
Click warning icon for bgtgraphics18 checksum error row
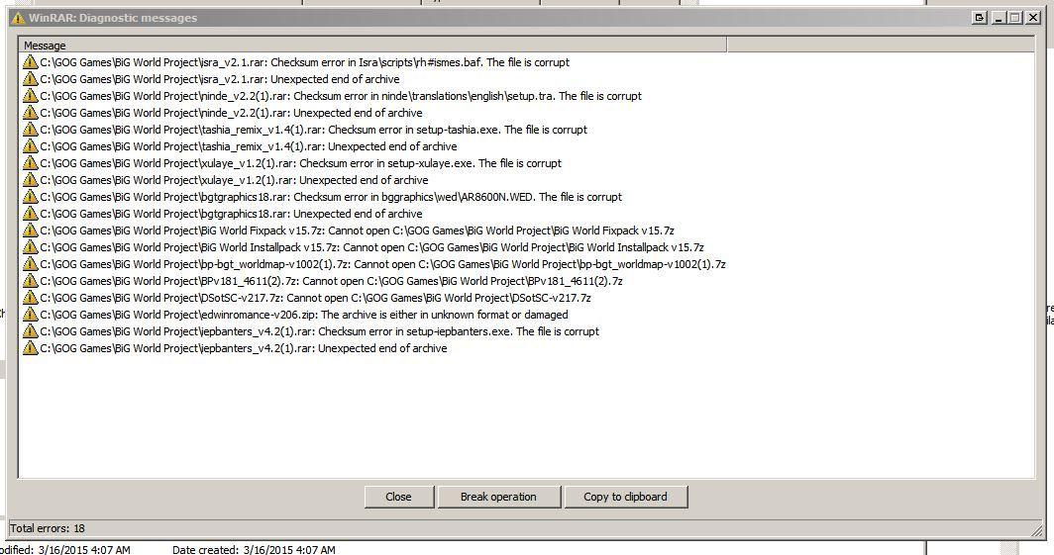click(x=30, y=196)
